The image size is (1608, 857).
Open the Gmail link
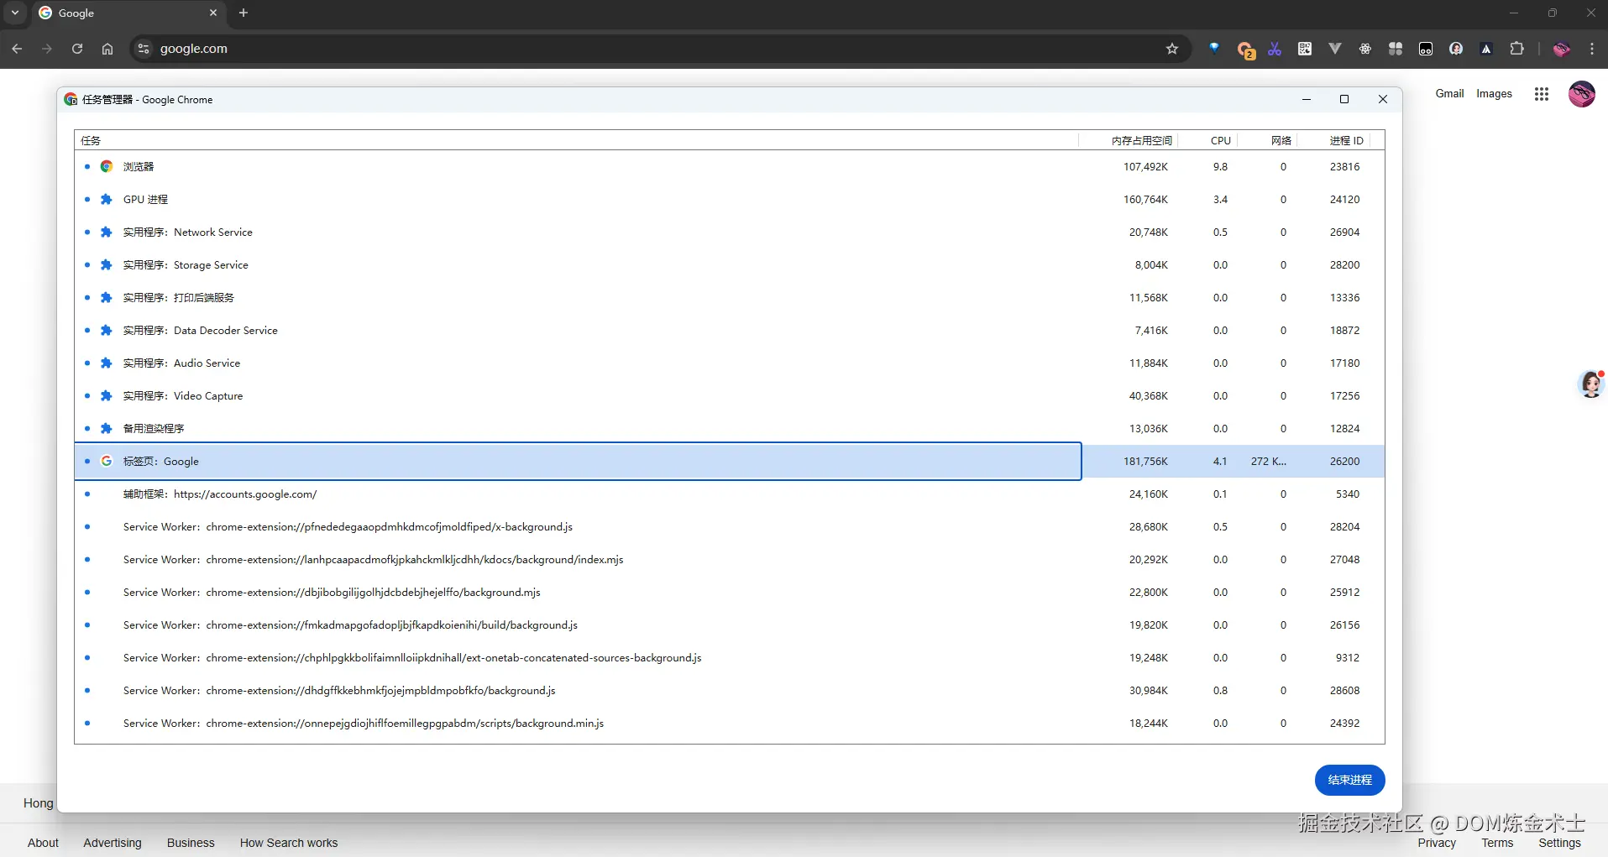pos(1449,94)
